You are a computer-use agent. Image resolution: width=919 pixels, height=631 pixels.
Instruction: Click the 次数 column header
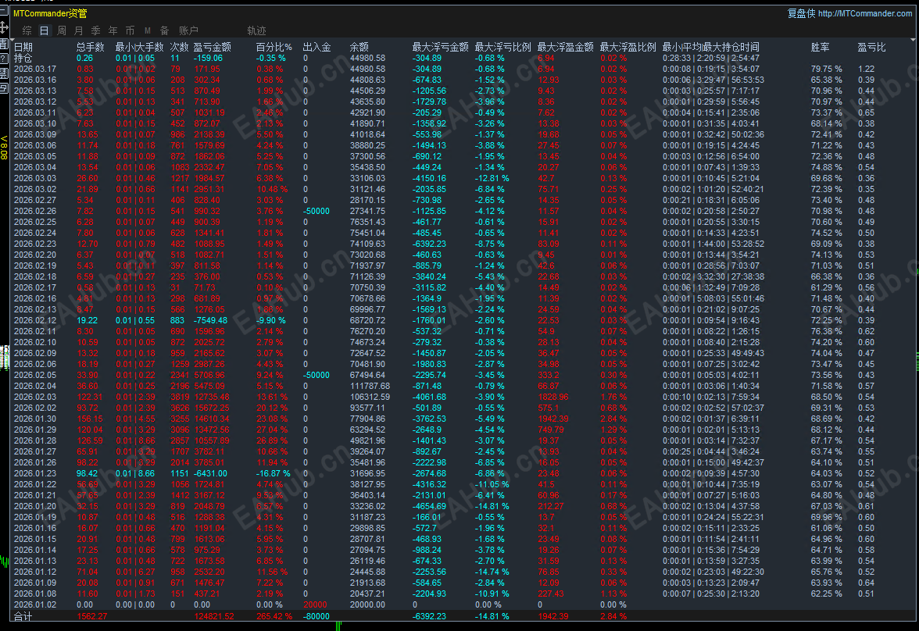pyautogui.click(x=180, y=47)
